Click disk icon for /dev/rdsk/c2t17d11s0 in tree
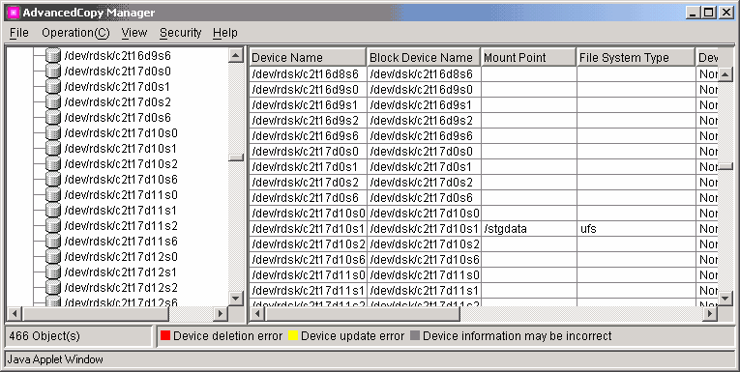This screenshot has height=372, width=740. [53, 195]
